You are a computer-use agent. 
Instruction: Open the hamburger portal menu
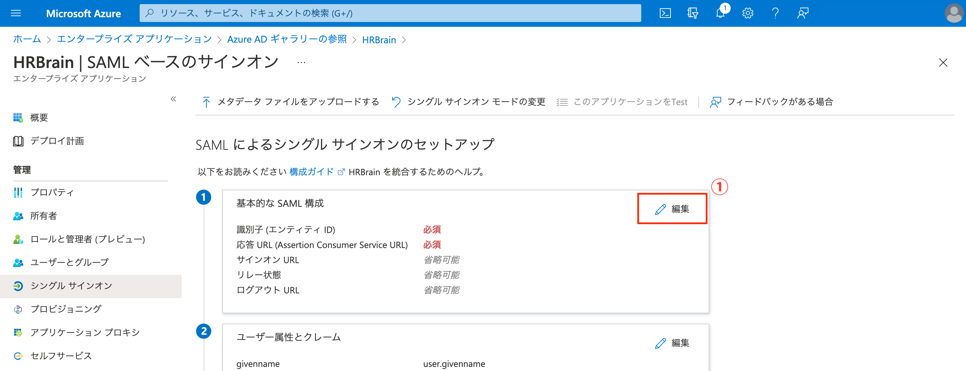click(16, 13)
